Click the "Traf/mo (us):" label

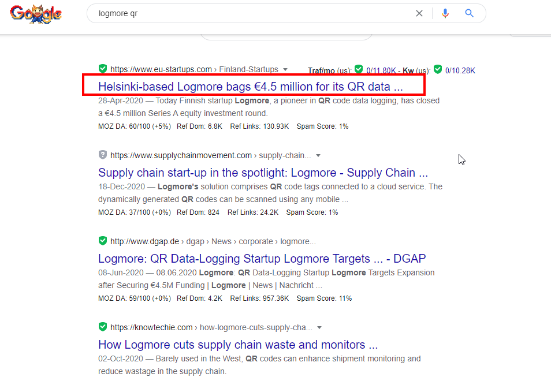pyautogui.click(x=329, y=70)
